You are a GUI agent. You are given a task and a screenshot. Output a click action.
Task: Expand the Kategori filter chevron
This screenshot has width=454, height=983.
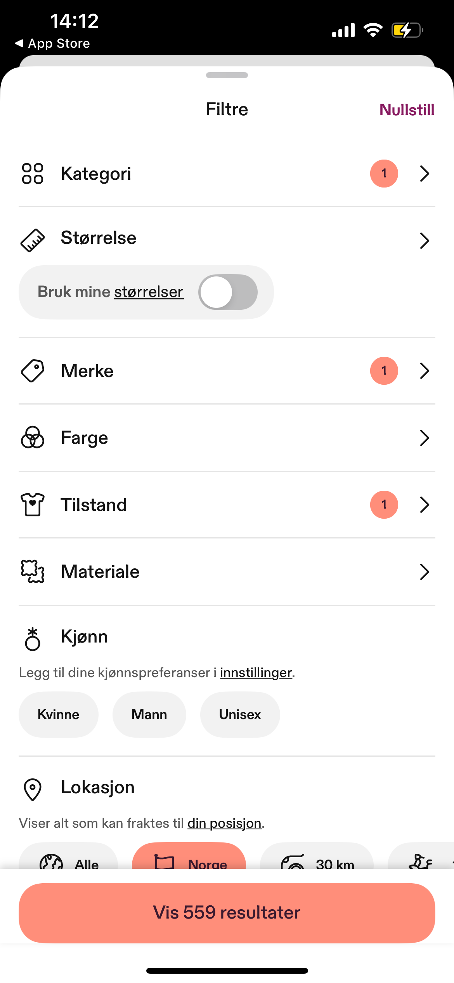[425, 174]
